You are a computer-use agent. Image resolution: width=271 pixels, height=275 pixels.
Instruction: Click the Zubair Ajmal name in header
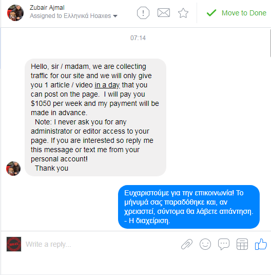(47, 8)
